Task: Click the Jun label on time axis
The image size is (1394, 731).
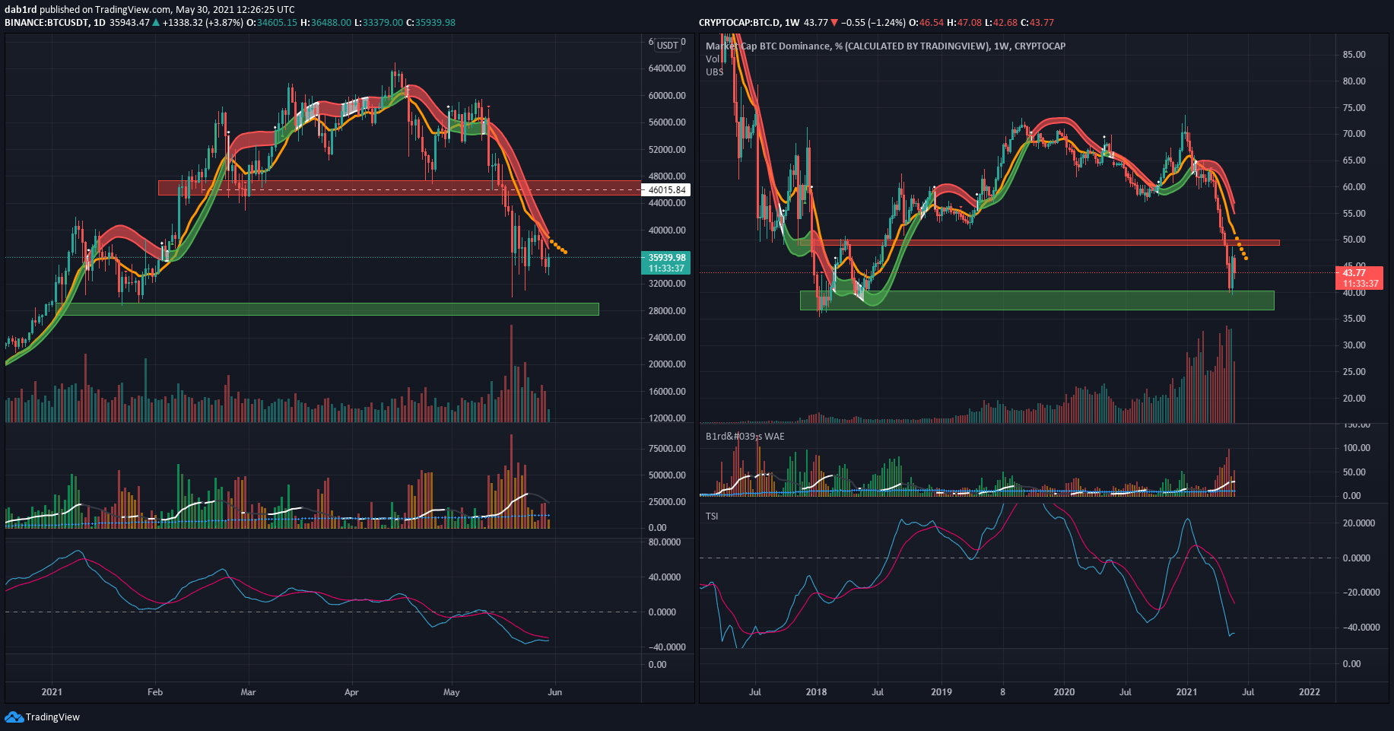Action: (x=555, y=692)
